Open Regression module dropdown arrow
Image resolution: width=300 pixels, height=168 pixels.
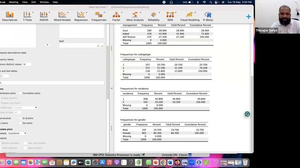click(x=86, y=13)
